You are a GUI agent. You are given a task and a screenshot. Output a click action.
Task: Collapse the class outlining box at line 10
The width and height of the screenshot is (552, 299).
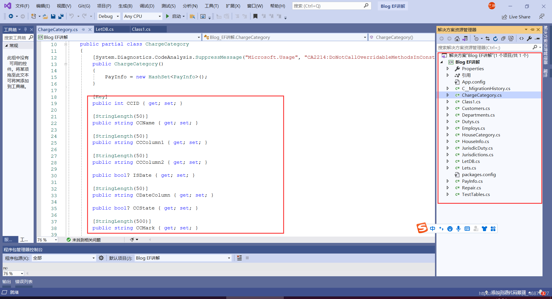tap(66, 44)
